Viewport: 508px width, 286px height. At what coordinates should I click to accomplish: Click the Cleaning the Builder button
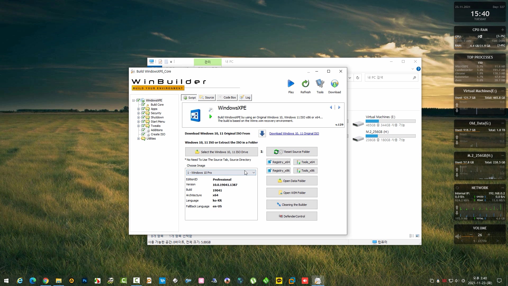292,205
